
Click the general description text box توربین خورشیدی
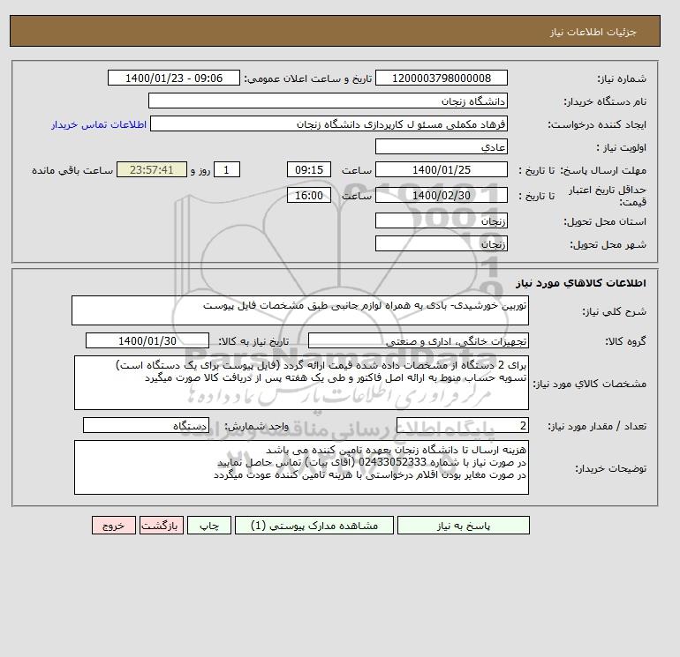(x=300, y=310)
